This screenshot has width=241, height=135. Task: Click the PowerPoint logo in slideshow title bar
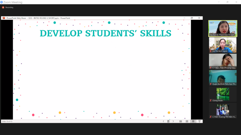[x=4, y=18]
